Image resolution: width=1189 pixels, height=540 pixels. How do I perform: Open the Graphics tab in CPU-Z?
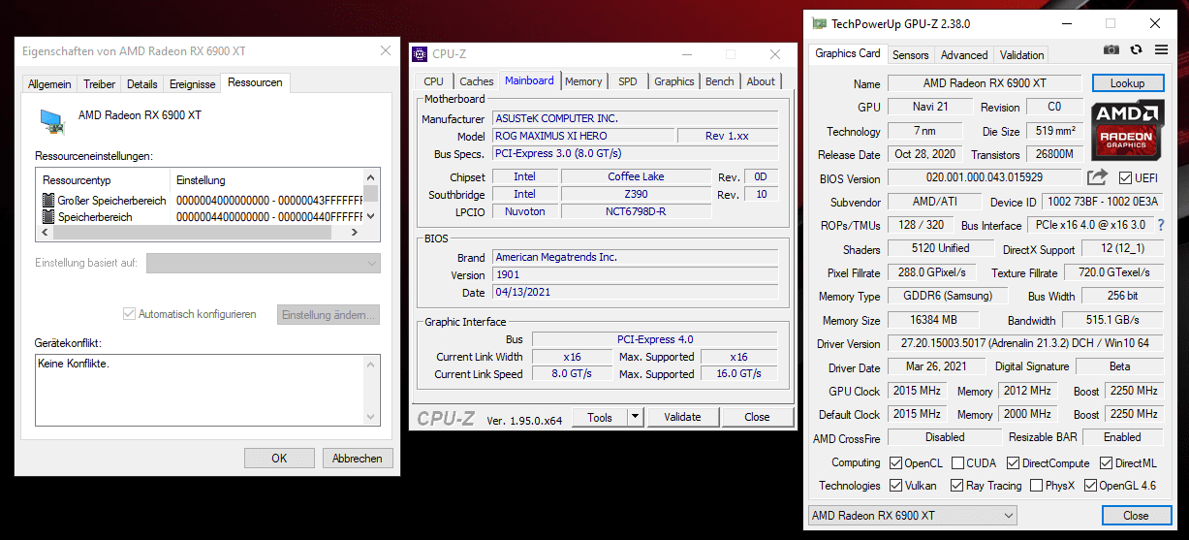674,81
